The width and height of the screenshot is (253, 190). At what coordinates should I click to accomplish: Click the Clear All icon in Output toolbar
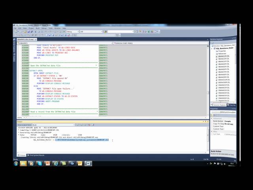click(89, 125)
